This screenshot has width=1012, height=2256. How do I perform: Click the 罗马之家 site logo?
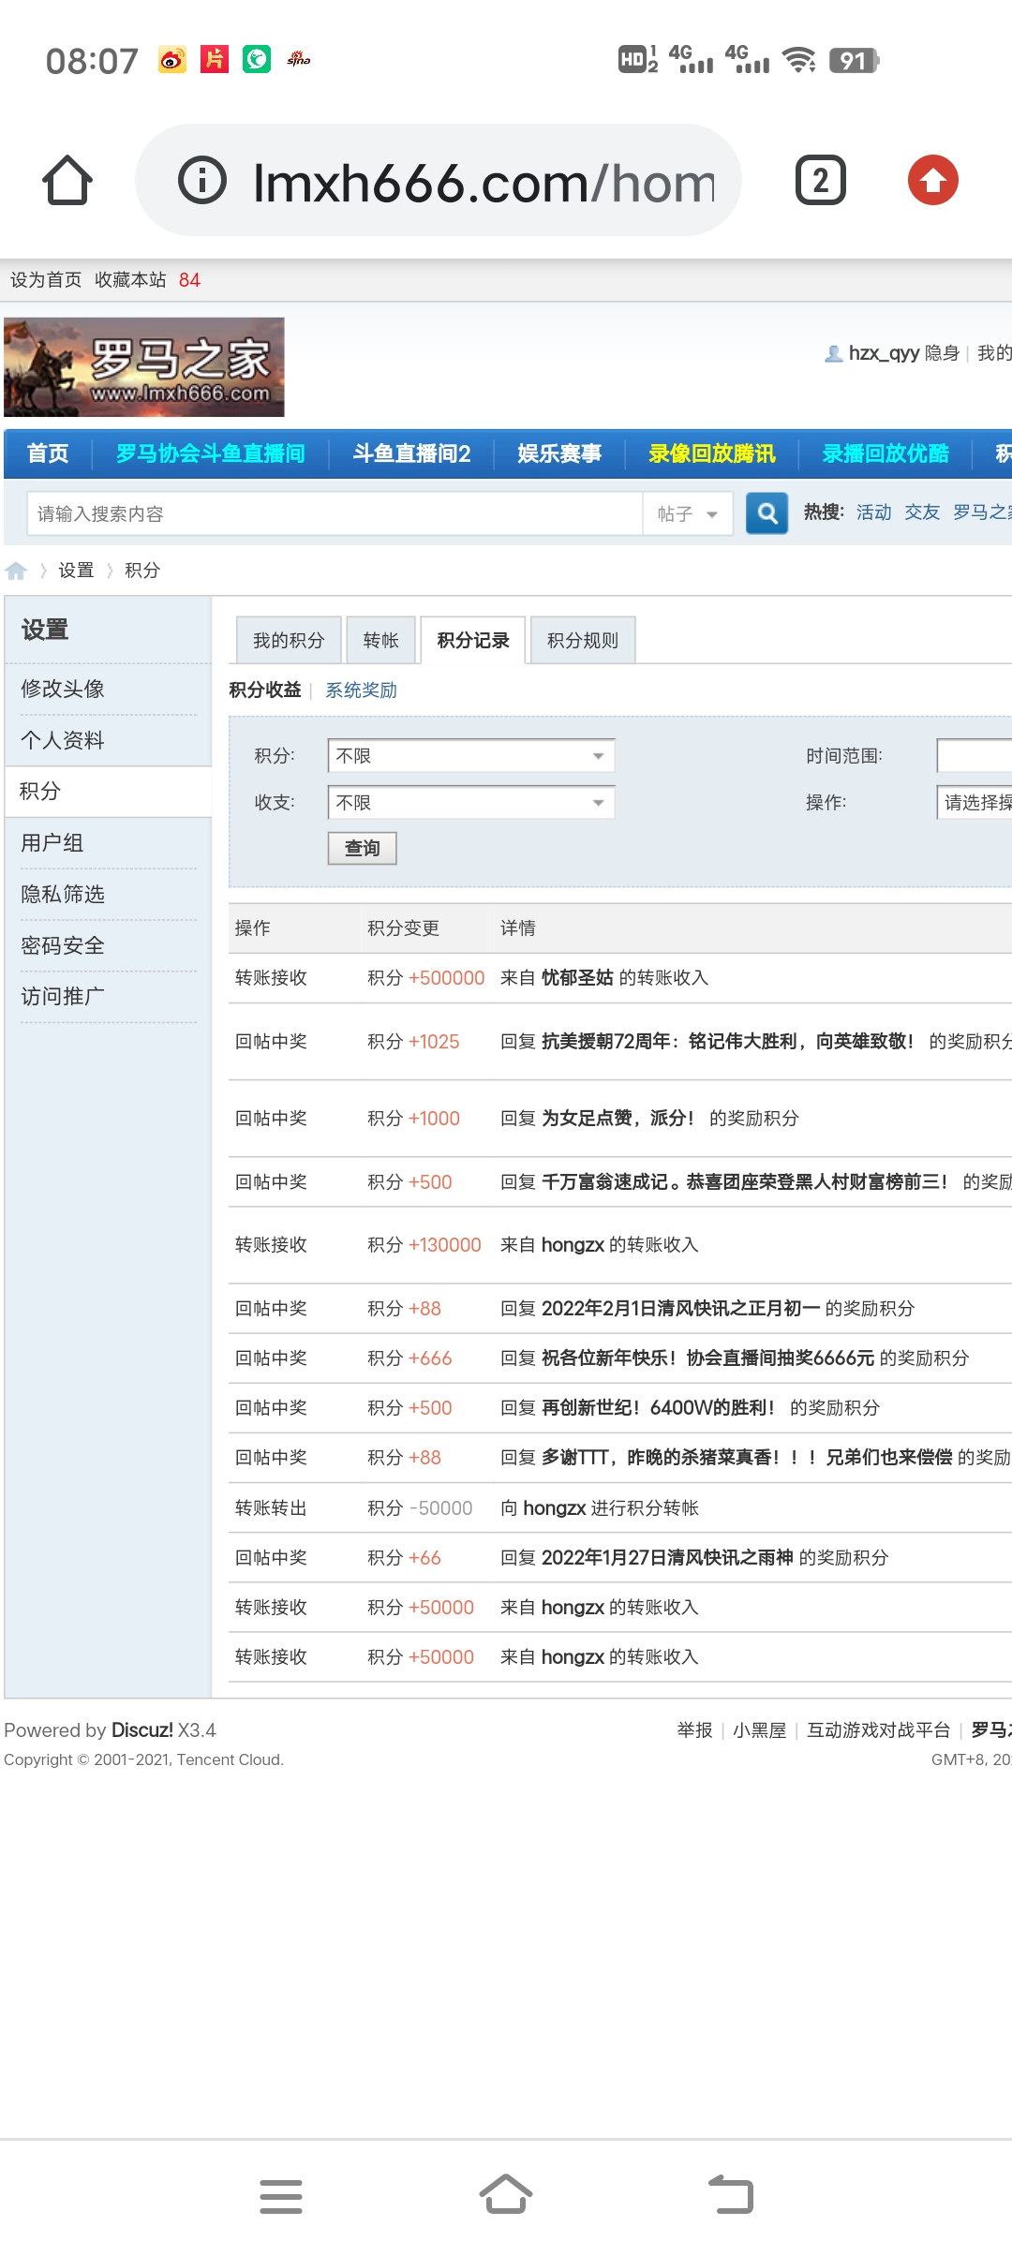[x=144, y=367]
